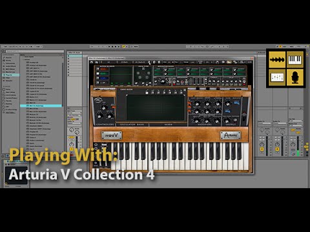Open Audio To dropdown on Mini V2 track

[74, 123]
